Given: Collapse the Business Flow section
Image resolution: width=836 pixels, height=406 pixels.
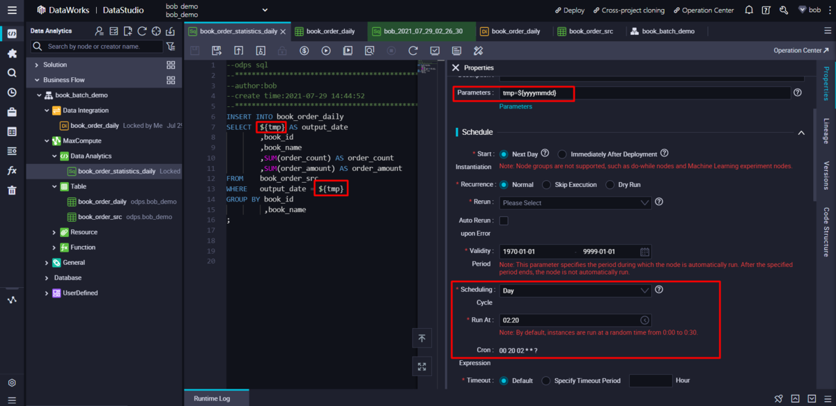Looking at the screenshot, I should 37,80.
